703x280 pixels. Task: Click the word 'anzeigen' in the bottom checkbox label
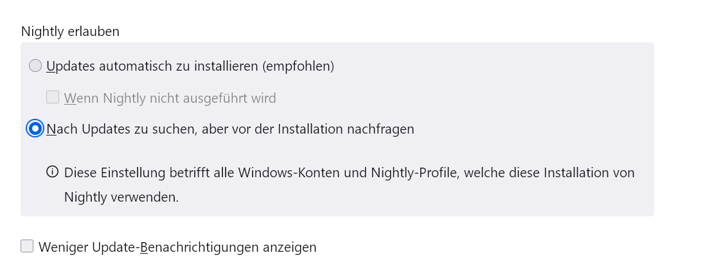click(x=291, y=247)
